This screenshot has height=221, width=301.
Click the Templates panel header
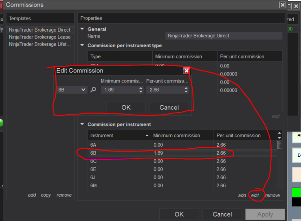tap(40, 18)
